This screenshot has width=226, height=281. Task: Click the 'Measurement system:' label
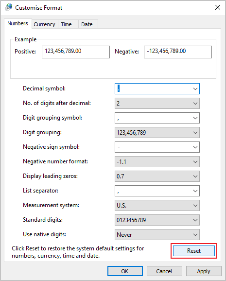[x=51, y=205]
